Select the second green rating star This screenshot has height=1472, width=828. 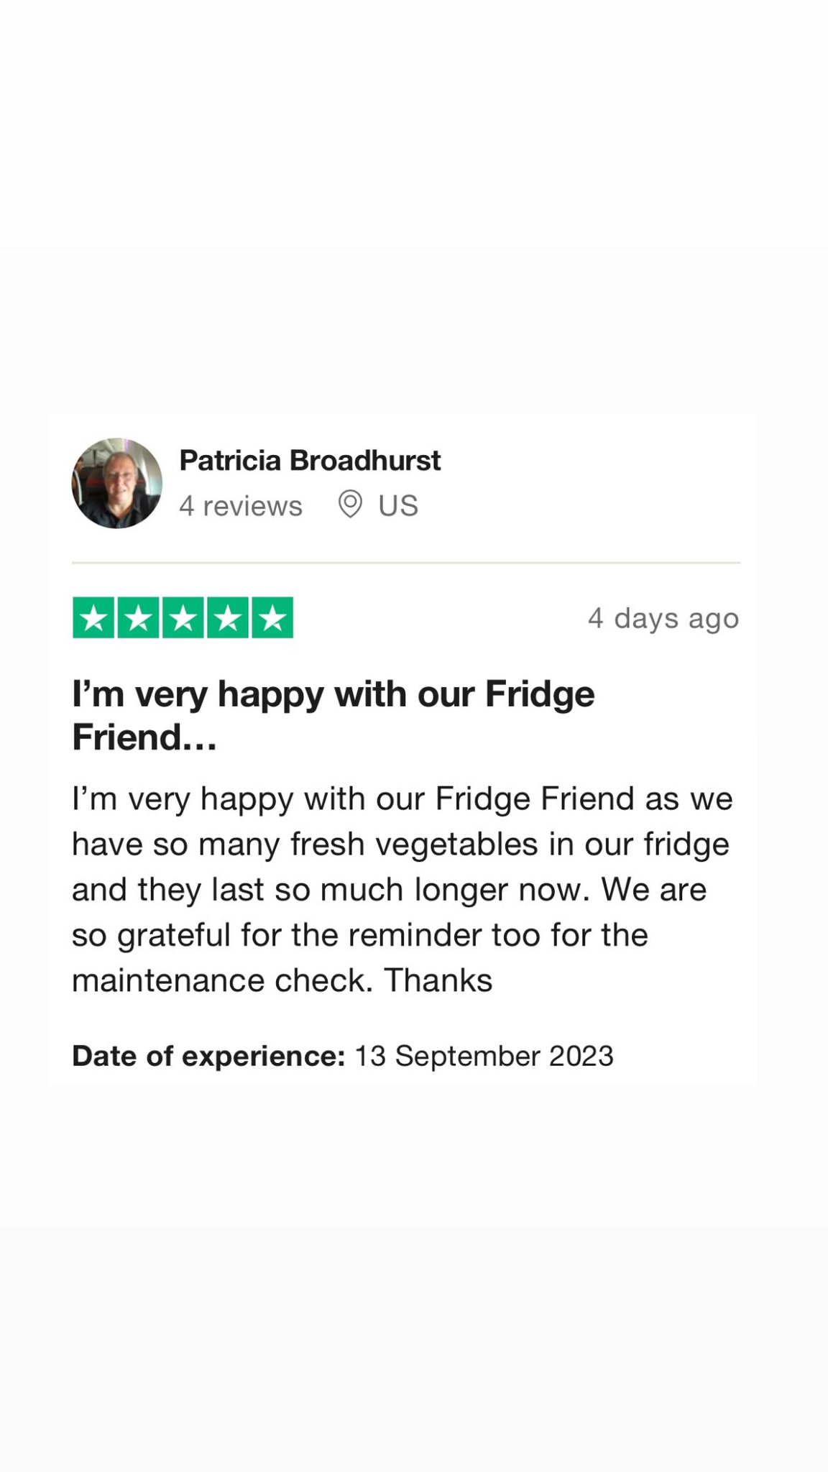pyautogui.click(x=138, y=617)
